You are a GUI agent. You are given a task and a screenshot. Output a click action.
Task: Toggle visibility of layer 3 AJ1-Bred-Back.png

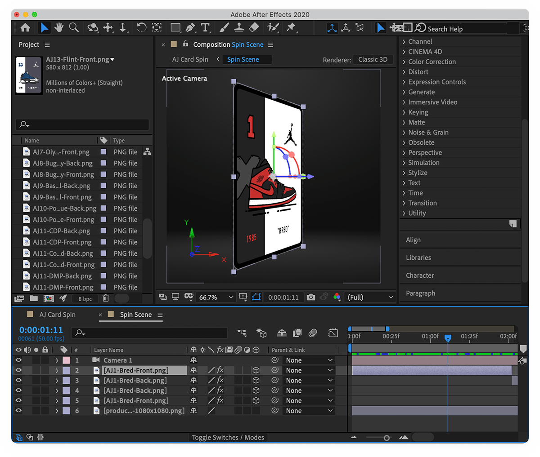coord(18,380)
